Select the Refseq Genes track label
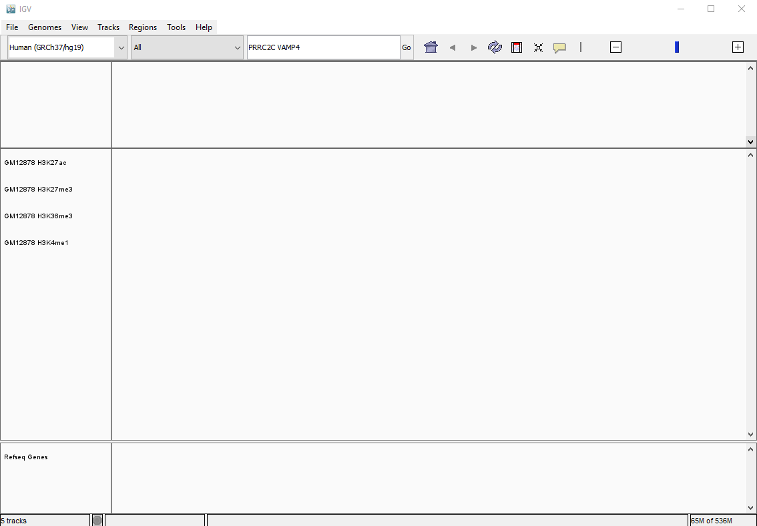757x526 pixels. [x=25, y=457]
